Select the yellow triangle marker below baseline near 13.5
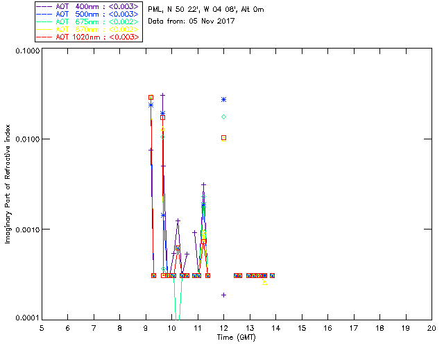 pos(264,282)
